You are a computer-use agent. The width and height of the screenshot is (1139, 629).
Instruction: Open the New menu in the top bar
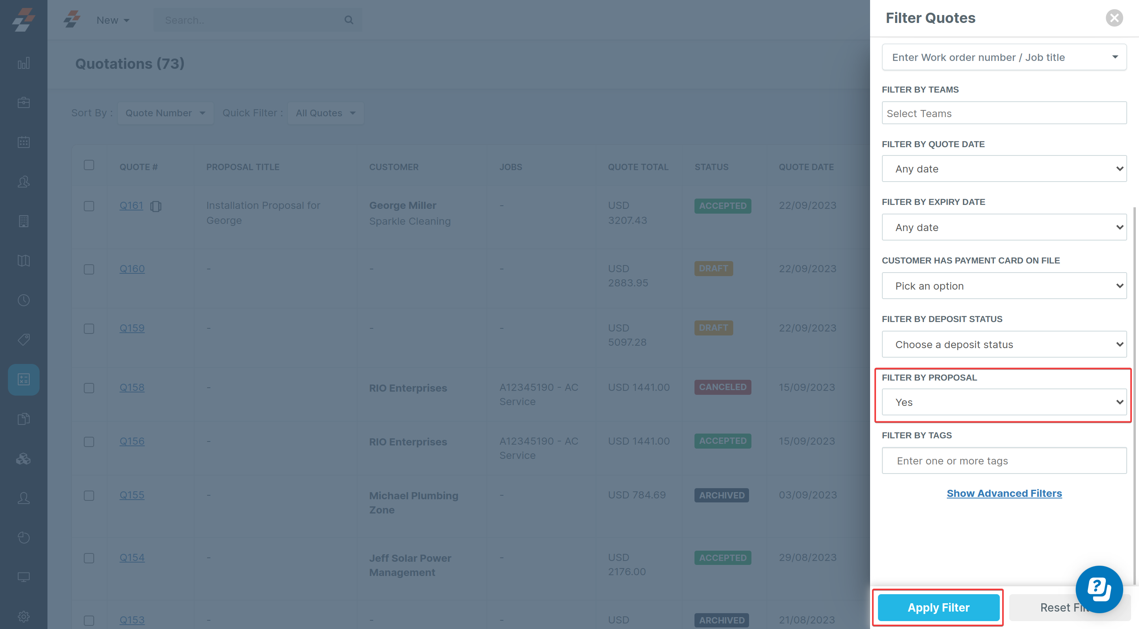coord(113,20)
